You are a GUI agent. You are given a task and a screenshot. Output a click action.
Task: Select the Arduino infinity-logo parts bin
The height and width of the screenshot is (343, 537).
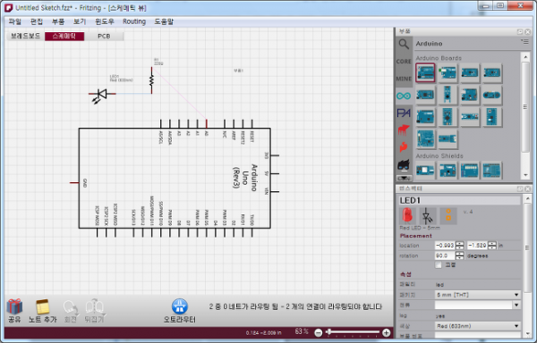pos(404,96)
